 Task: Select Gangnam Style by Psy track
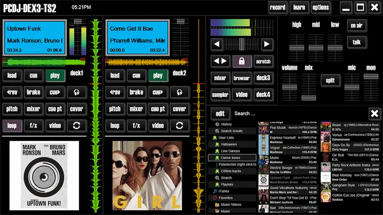coord(350,187)
